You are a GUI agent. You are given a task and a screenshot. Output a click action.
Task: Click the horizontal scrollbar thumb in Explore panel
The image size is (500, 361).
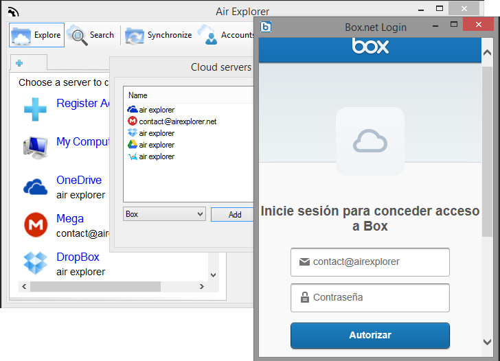(x=95, y=286)
